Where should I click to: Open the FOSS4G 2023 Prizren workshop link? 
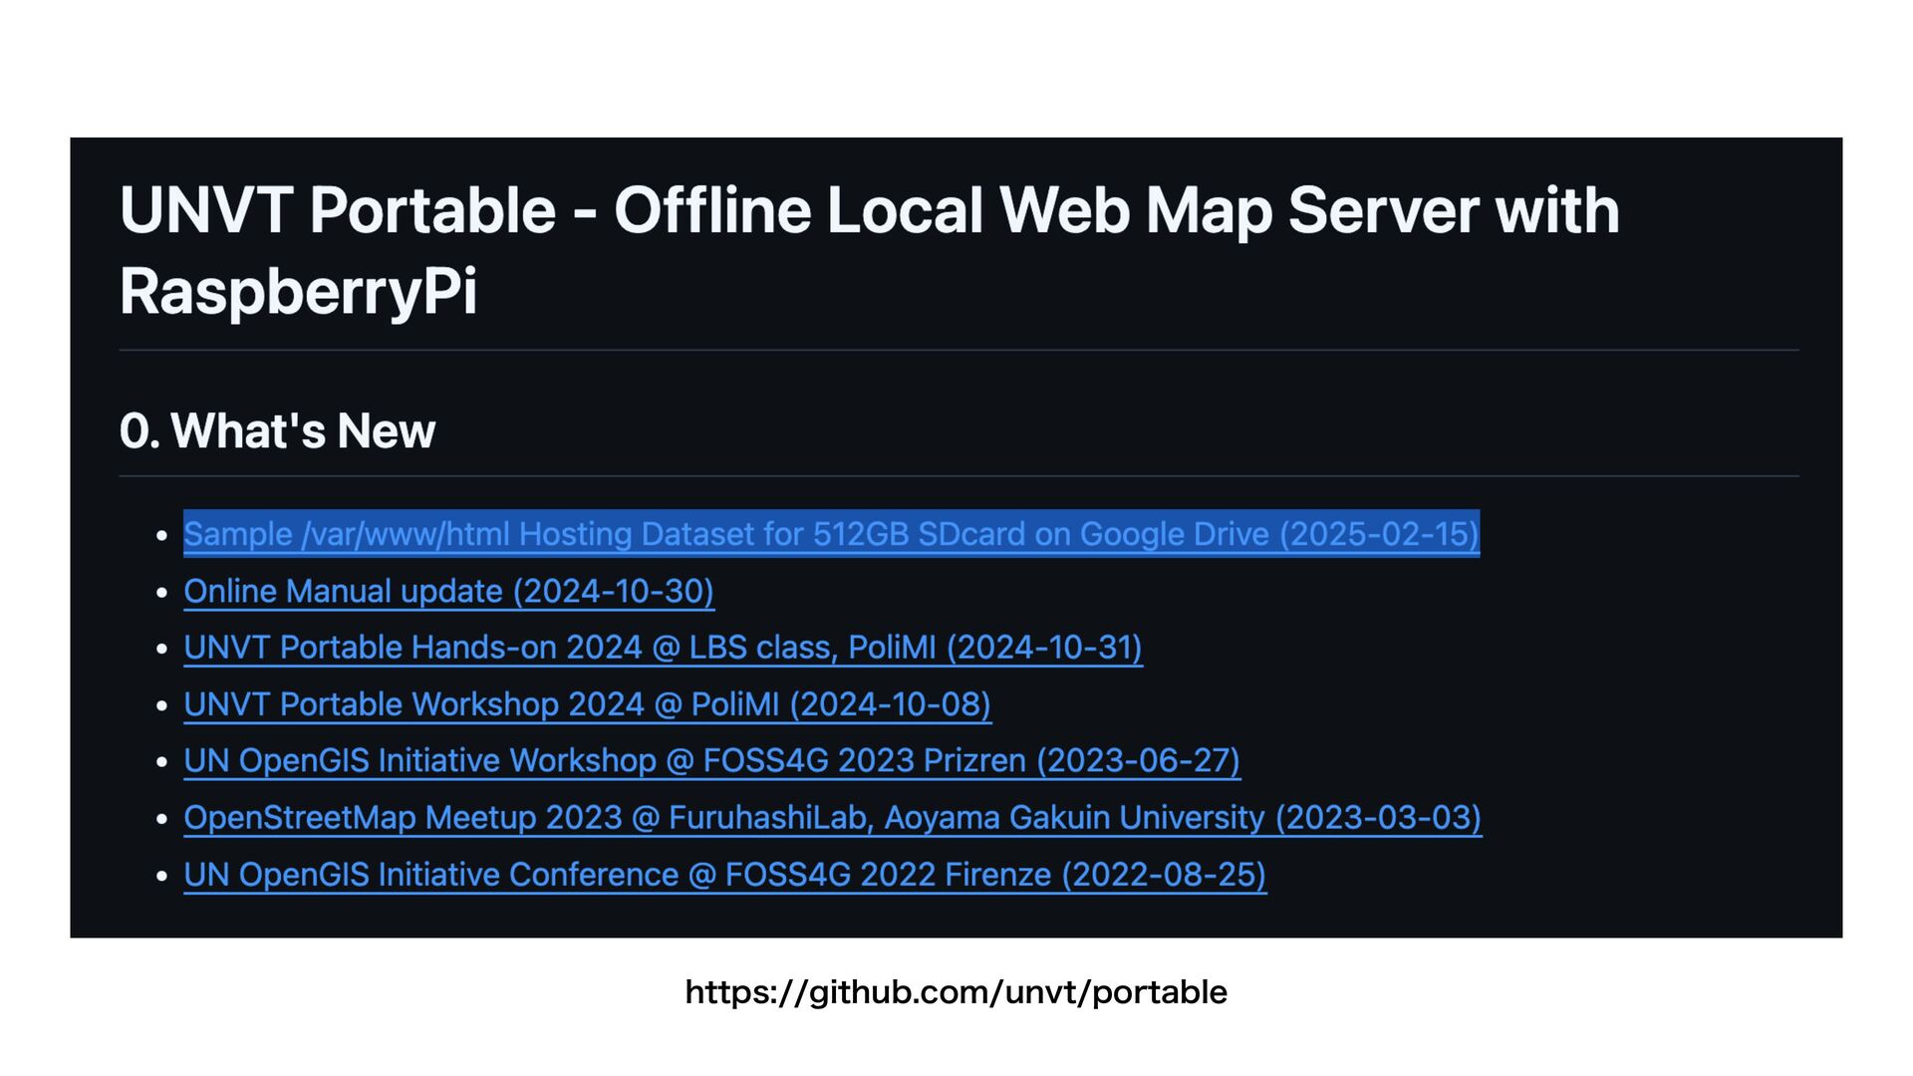point(711,761)
